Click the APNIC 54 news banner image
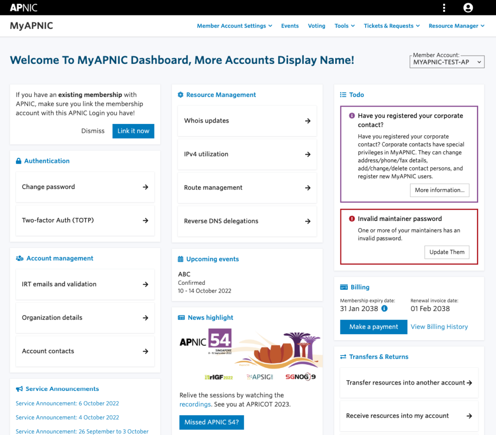The height and width of the screenshot is (435, 496). (250, 355)
